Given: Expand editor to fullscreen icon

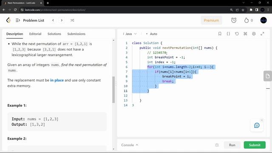Looking at the screenshot, I should click(x=262, y=34).
